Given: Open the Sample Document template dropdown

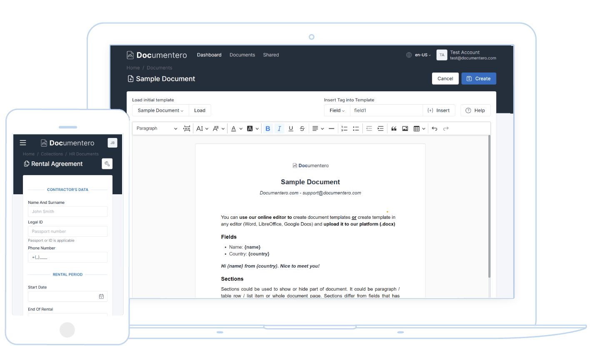Looking at the screenshot, I should point(160,110).
